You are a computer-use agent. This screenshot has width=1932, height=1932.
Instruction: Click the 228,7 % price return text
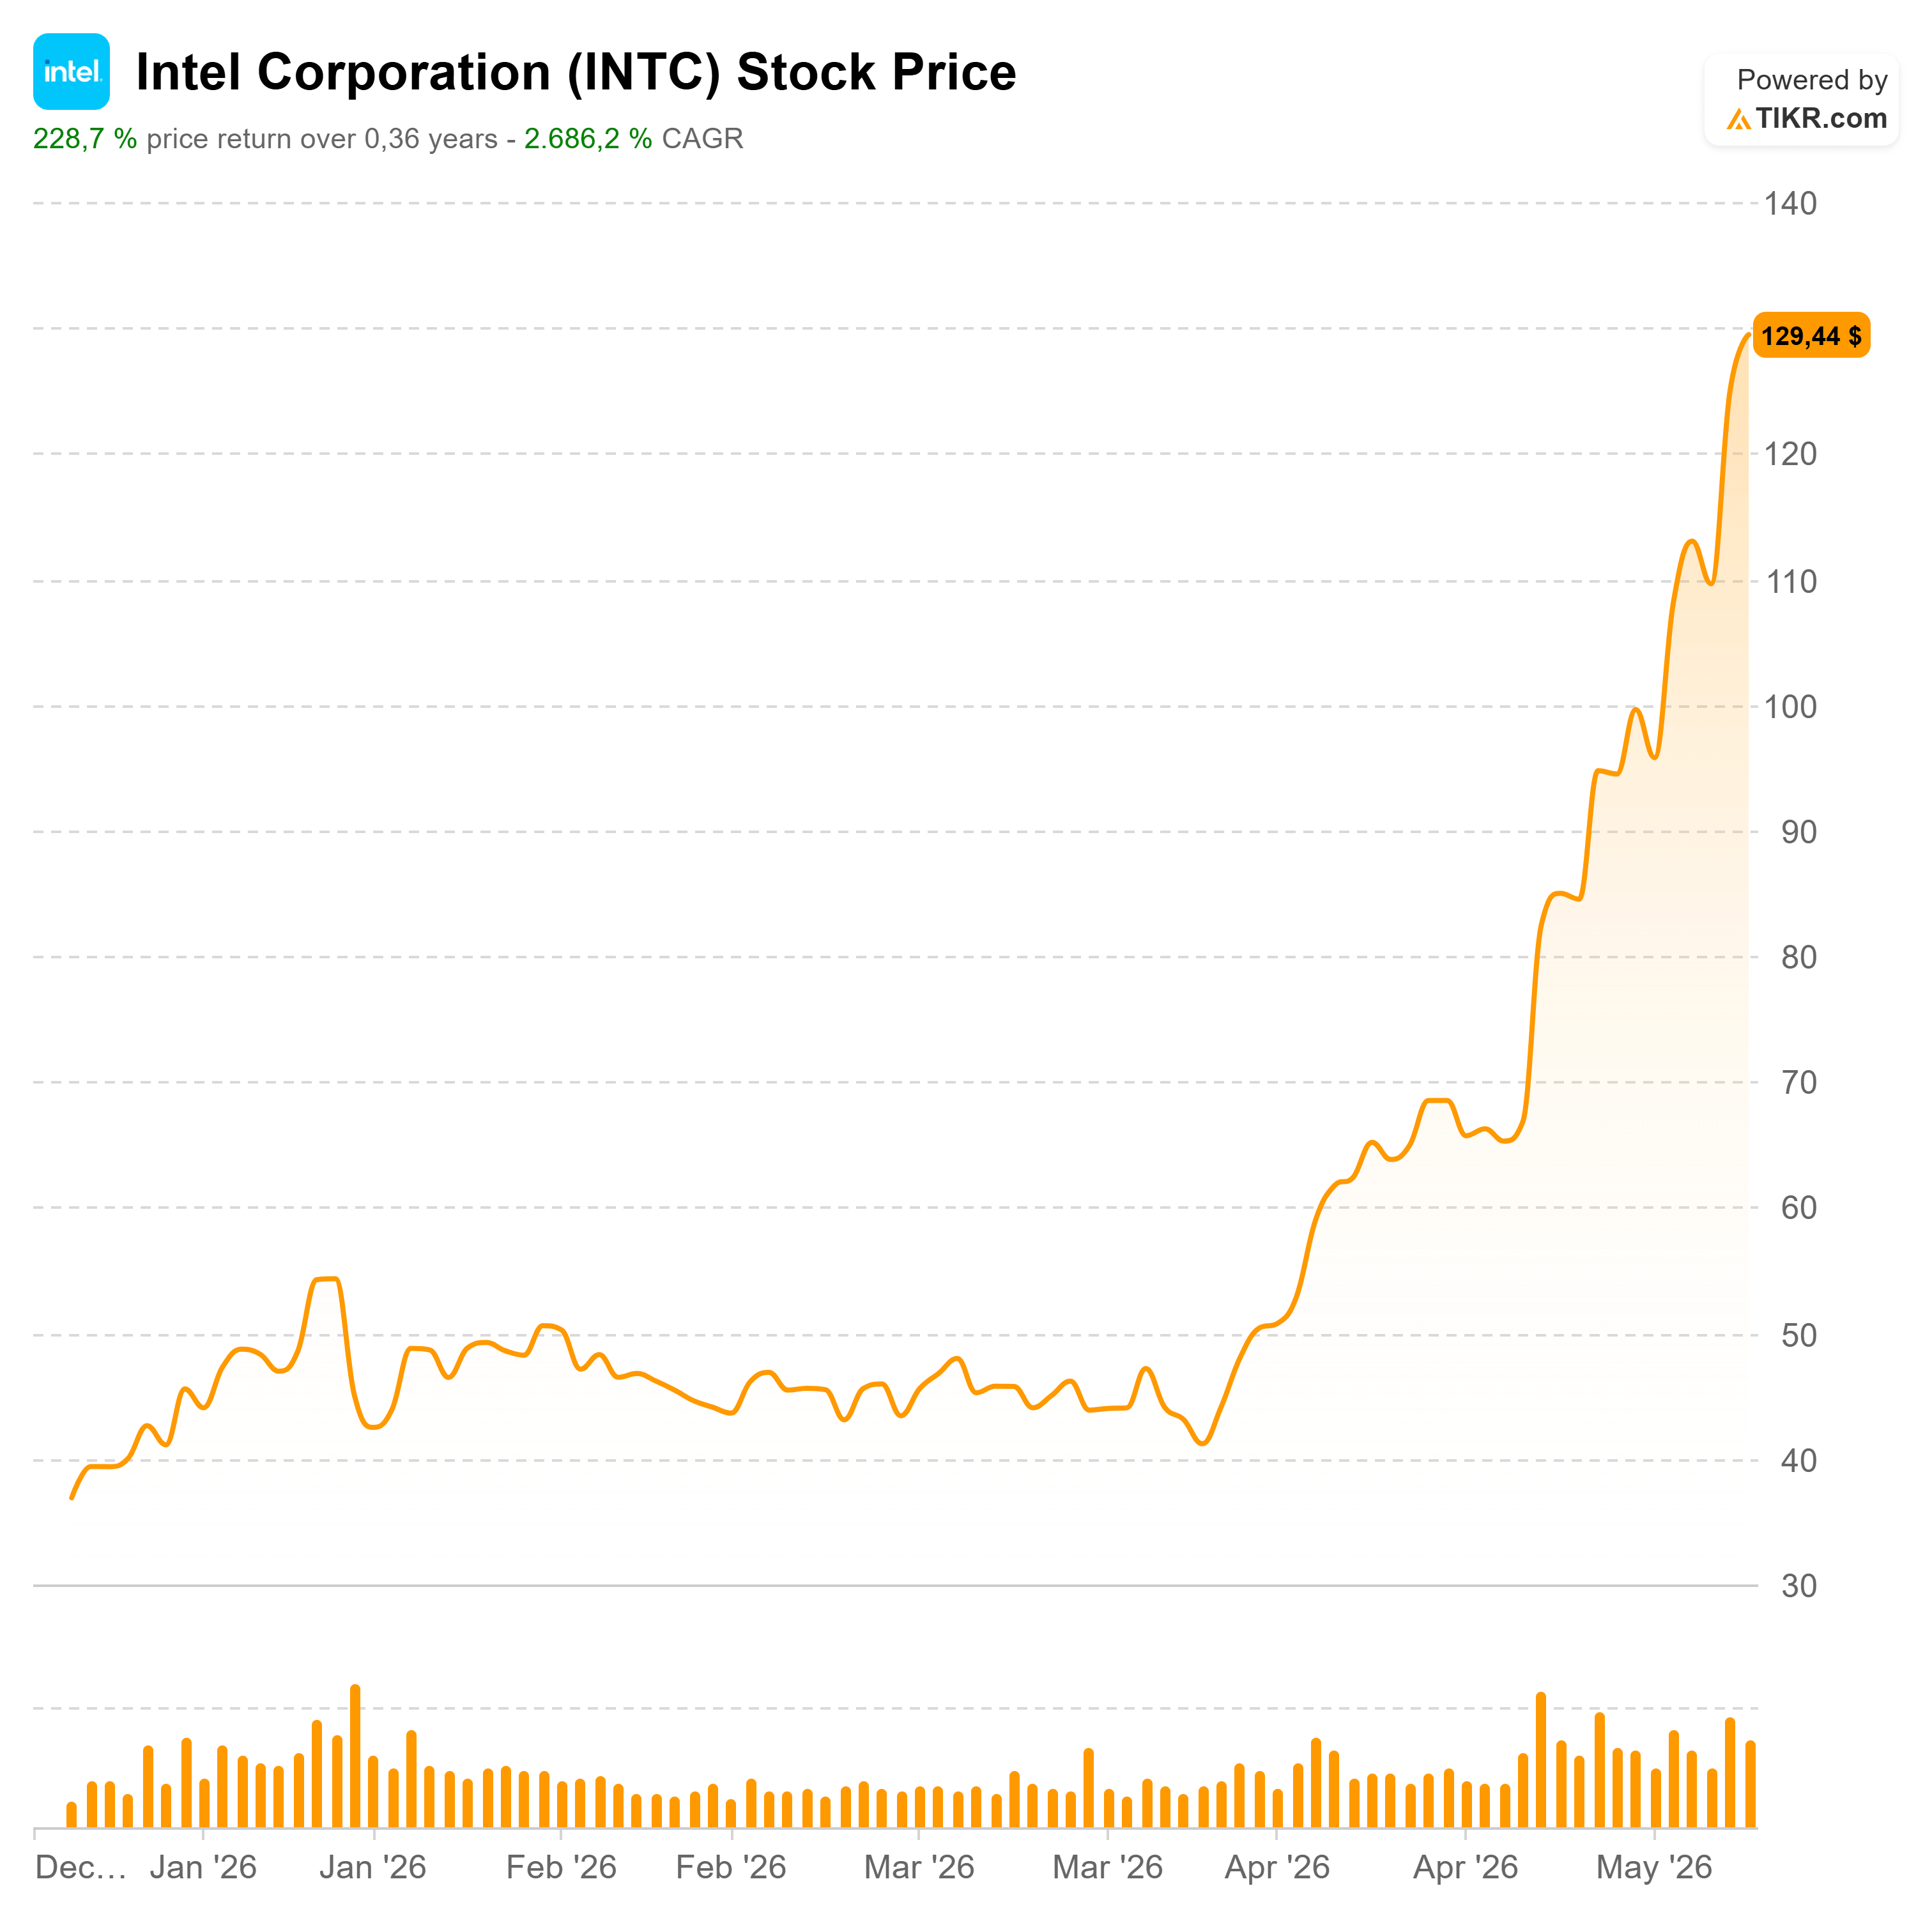(85, 138)
